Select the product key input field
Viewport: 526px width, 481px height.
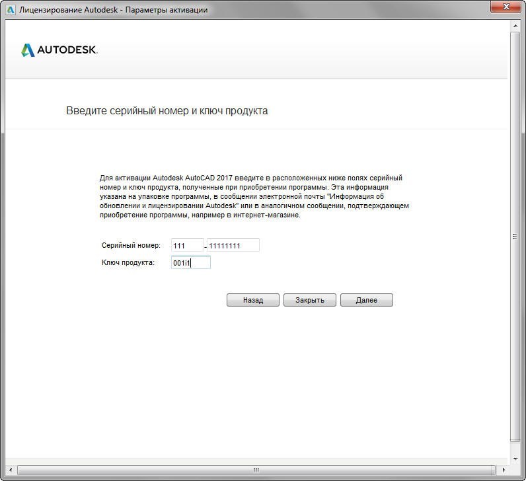pos(190,263)
